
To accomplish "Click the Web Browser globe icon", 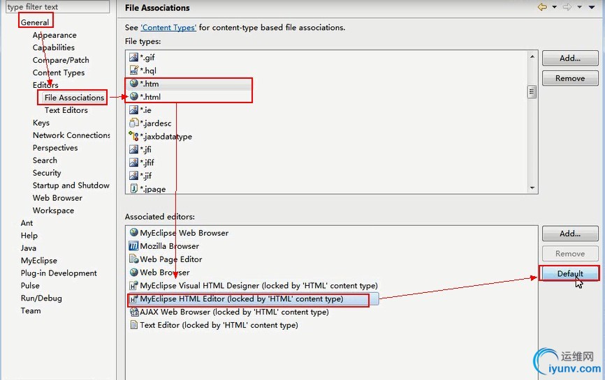I will [133, 272].
